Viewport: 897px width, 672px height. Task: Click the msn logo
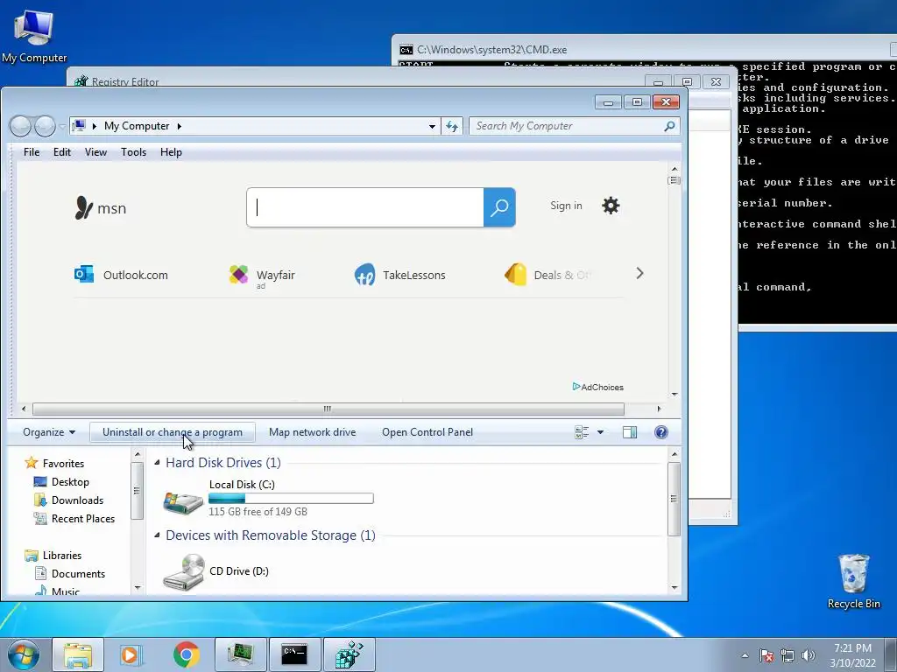click(101, 208)
